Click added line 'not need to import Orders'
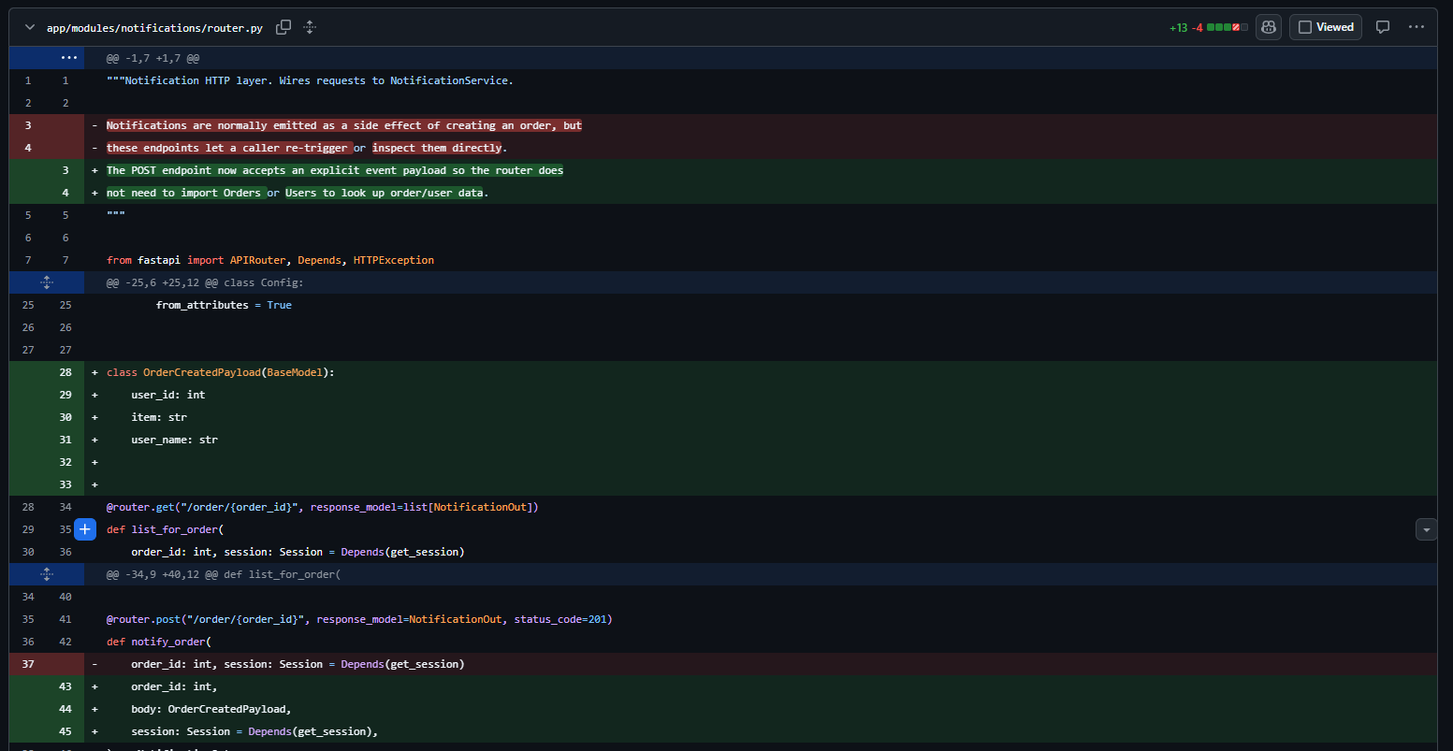 point(298,193)
